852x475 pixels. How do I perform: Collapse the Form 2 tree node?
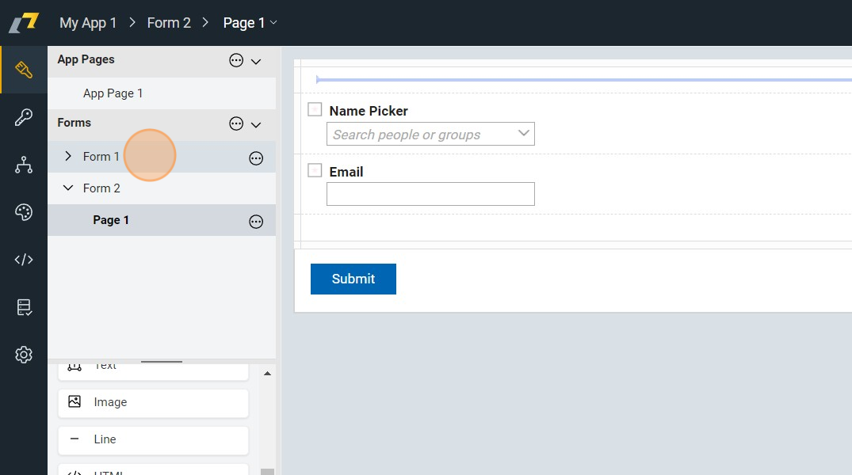pyautogui.click(x=68, y=188)
